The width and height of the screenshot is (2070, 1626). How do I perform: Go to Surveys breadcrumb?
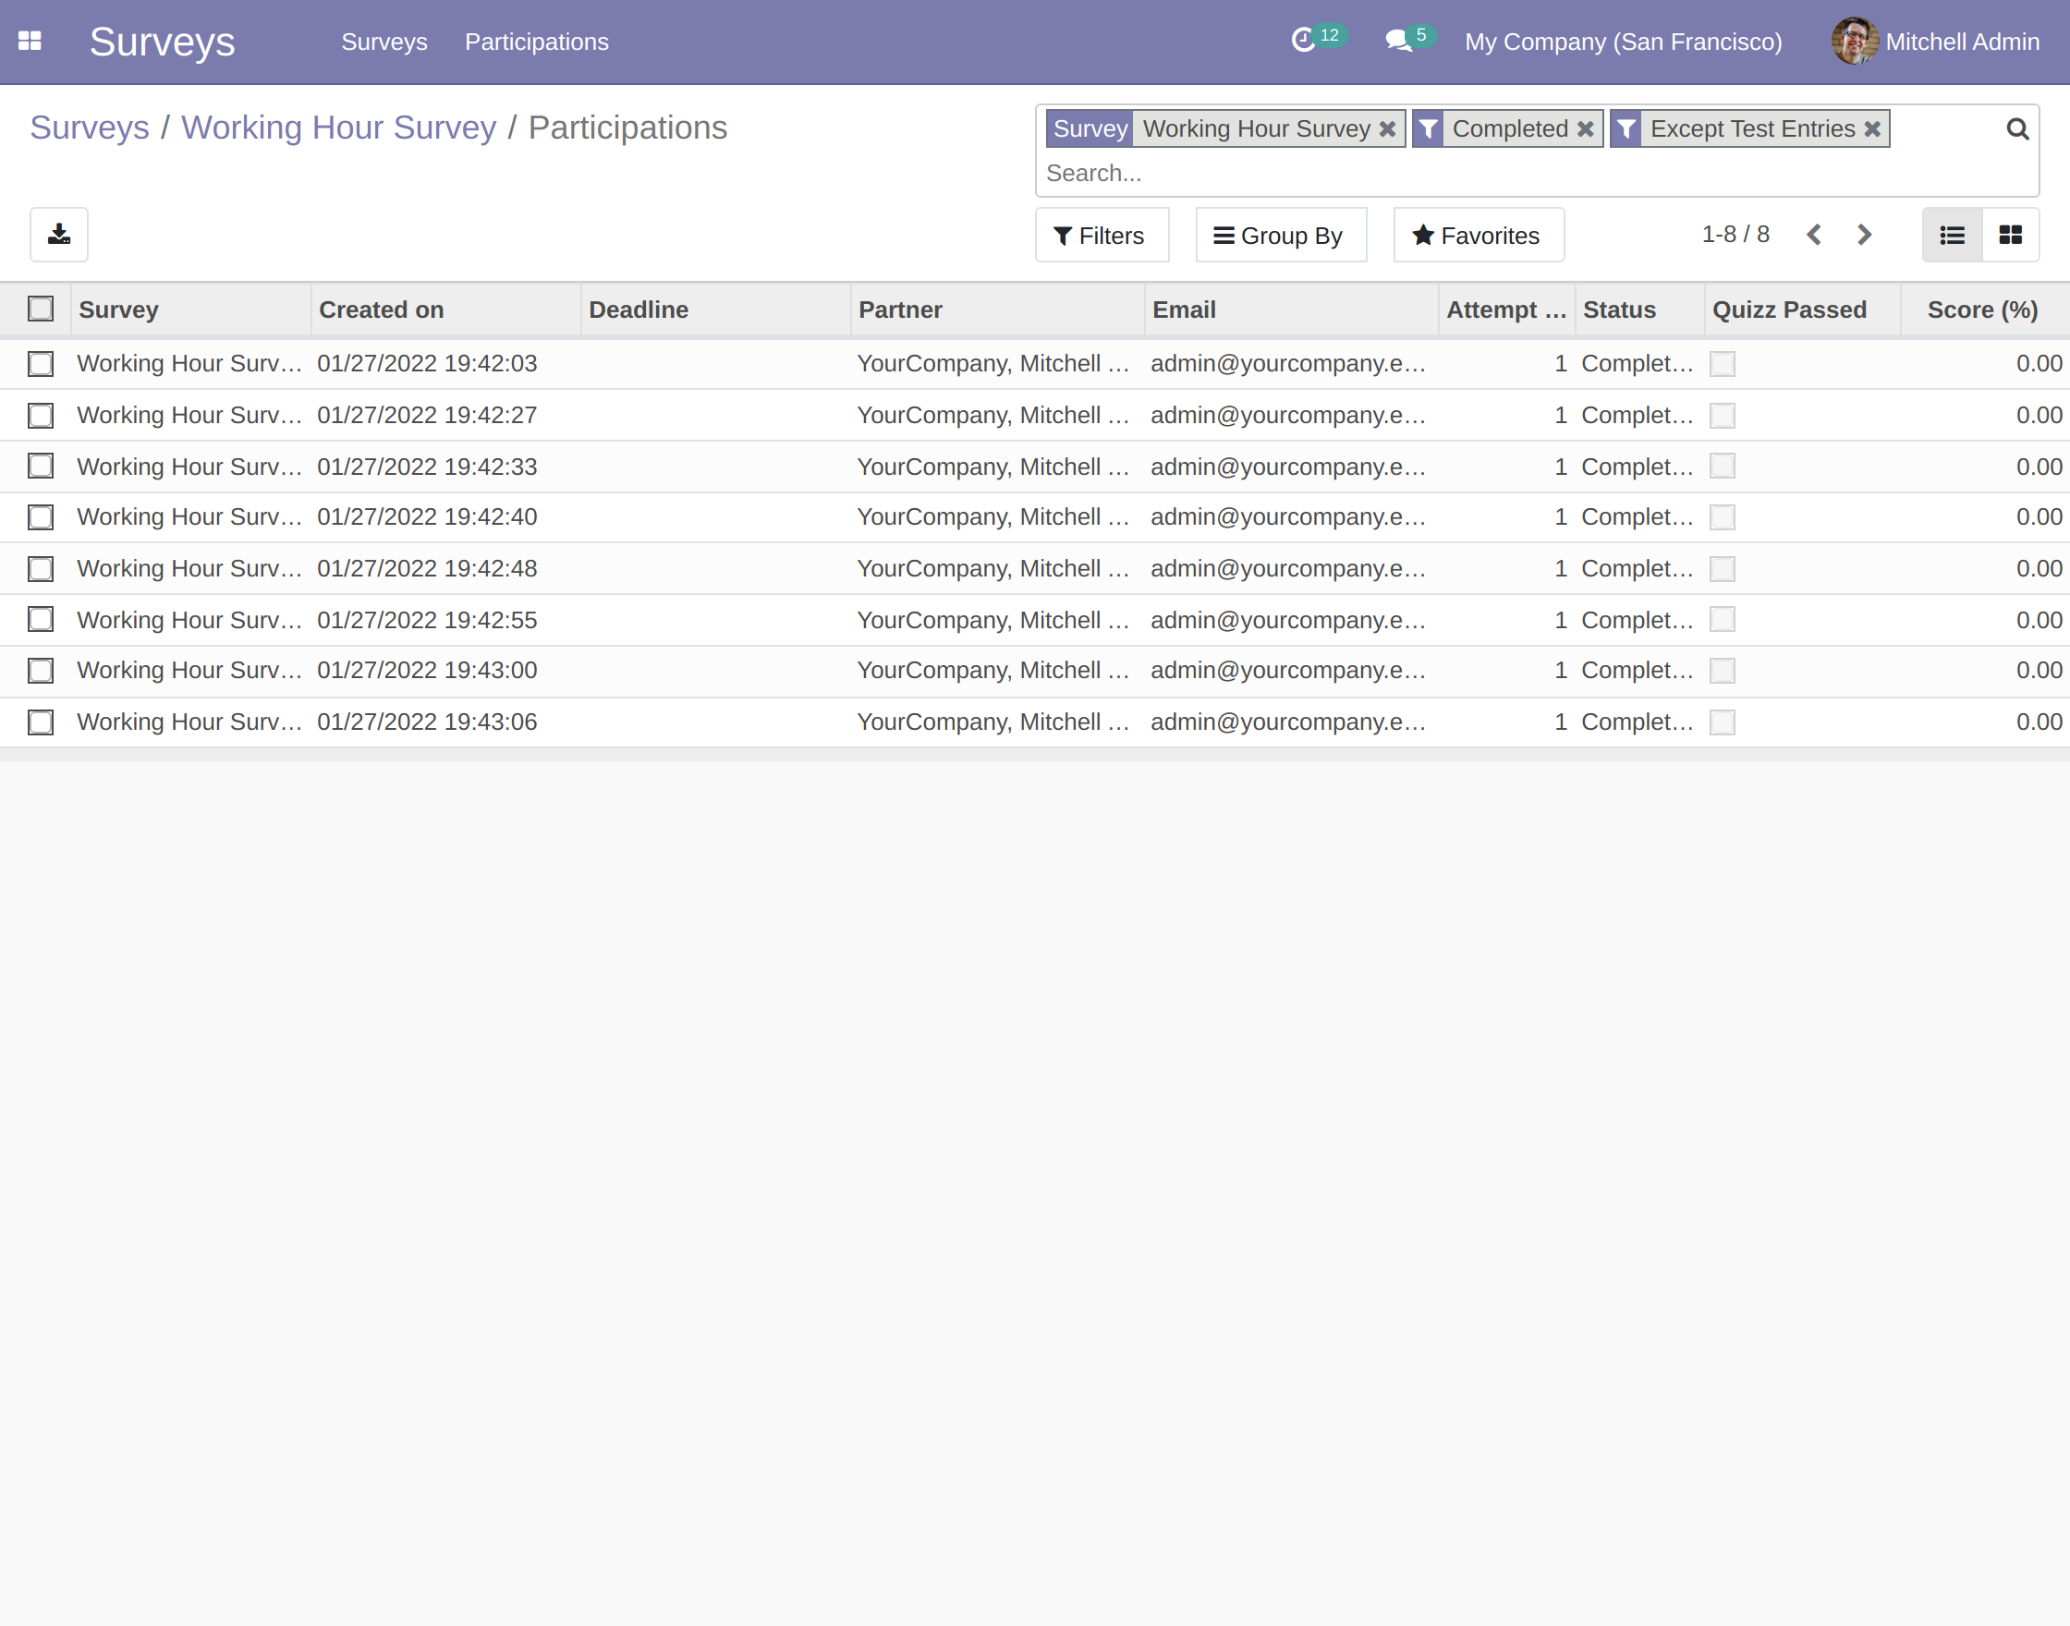90,127
